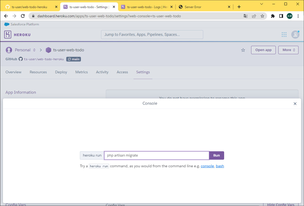Screen dimensions: 304x206
Task: Click the purple app hexagon icon
Action: point(48,50)
